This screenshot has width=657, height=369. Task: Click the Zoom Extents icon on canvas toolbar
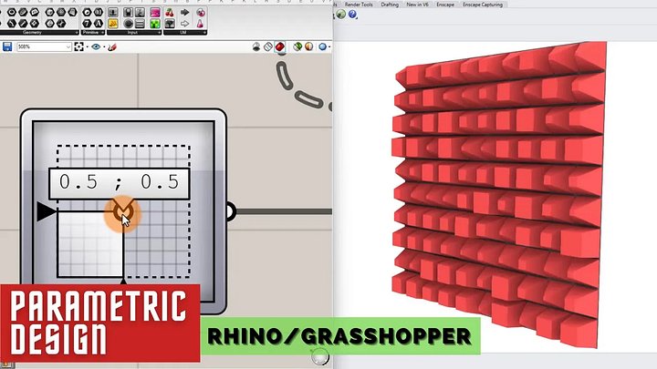coord(78,46)
